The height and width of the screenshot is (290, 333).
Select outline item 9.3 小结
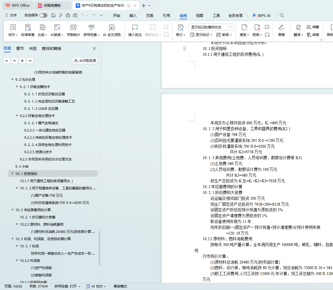(x=22, y=166)
